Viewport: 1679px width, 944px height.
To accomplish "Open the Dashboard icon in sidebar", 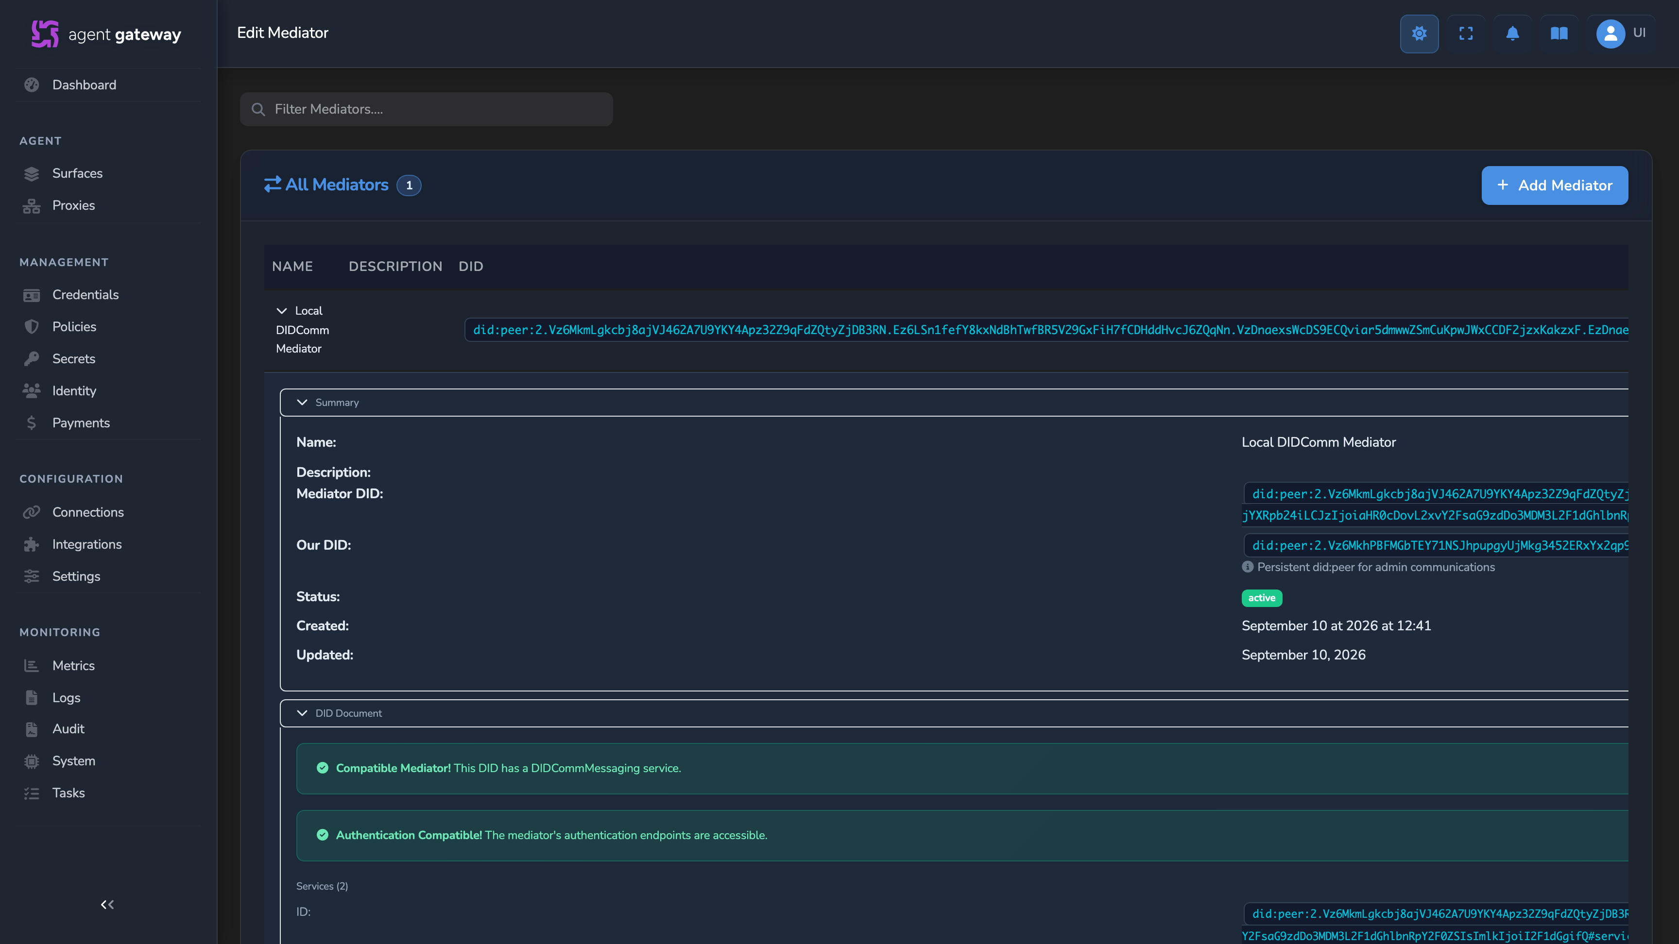I will [31, 85].
